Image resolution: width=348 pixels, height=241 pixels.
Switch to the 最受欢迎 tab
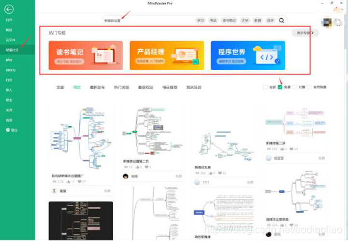click(146, 87)
